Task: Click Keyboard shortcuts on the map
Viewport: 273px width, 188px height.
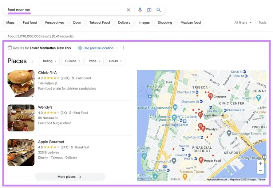Action: click(217, 180)
